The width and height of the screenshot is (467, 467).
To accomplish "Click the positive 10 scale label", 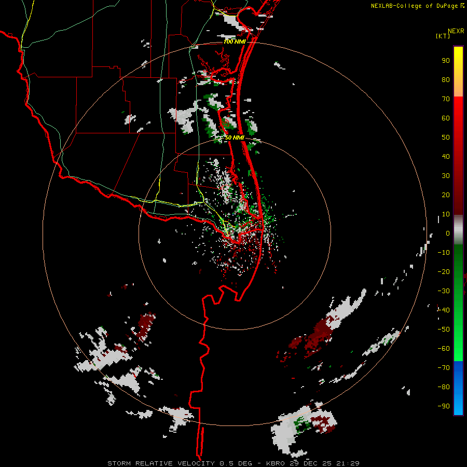I will 446,214.
